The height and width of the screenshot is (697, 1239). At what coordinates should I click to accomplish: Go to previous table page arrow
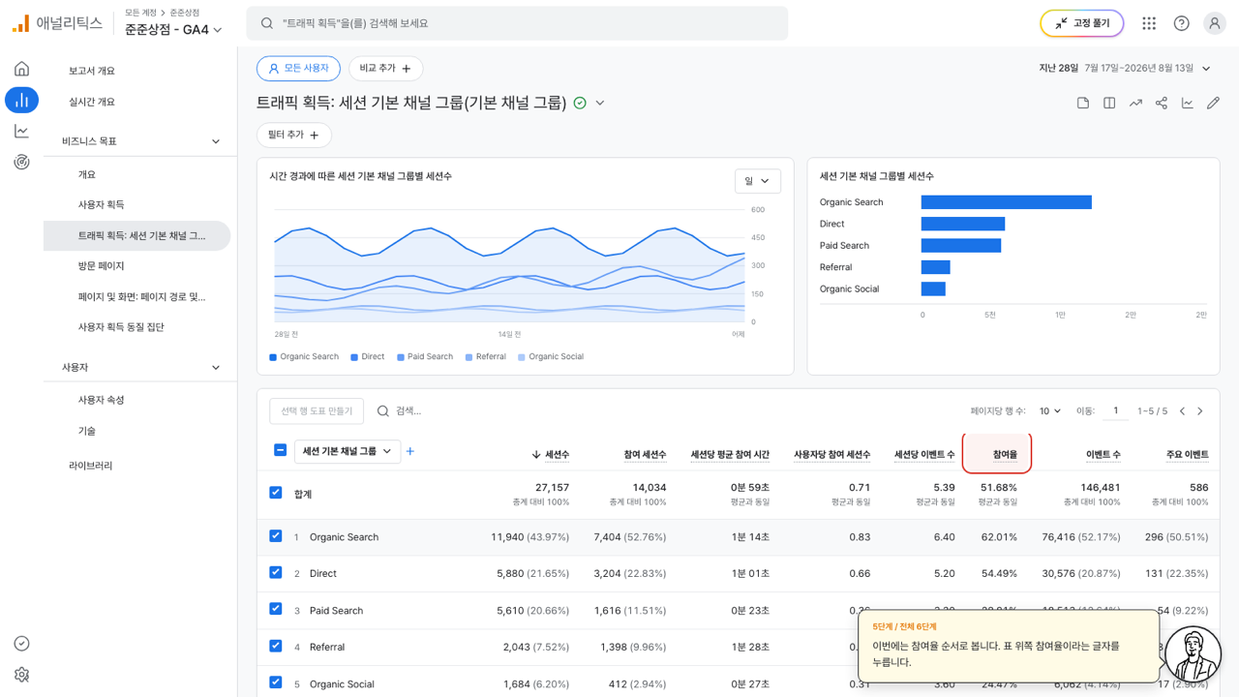tap(1182, 411)
